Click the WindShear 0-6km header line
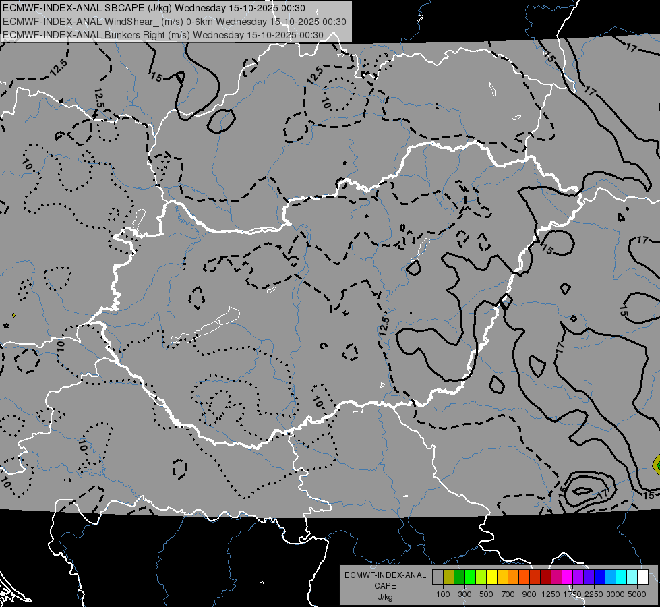Screen dimensions: 660x607 (x=174, y=22)
